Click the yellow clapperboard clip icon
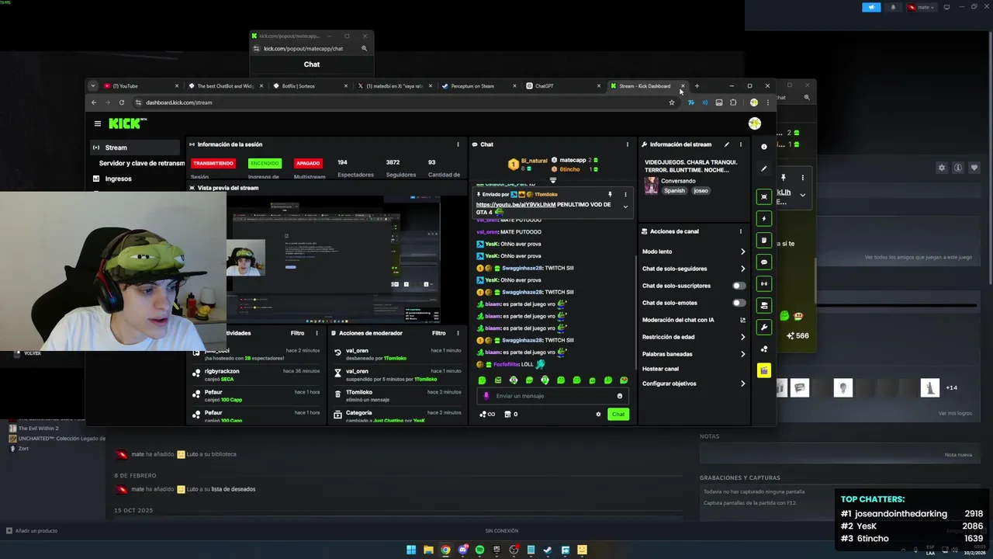Image resolution: width=993 pixels, height=559 pixels. tap(764, 371)
